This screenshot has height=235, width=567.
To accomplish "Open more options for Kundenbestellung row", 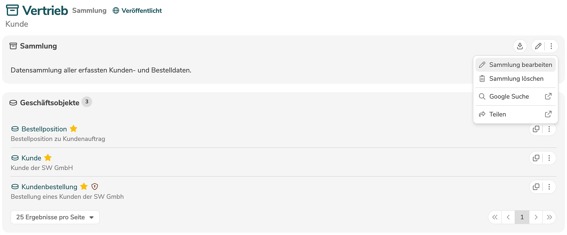I will [x=549, y=187].
